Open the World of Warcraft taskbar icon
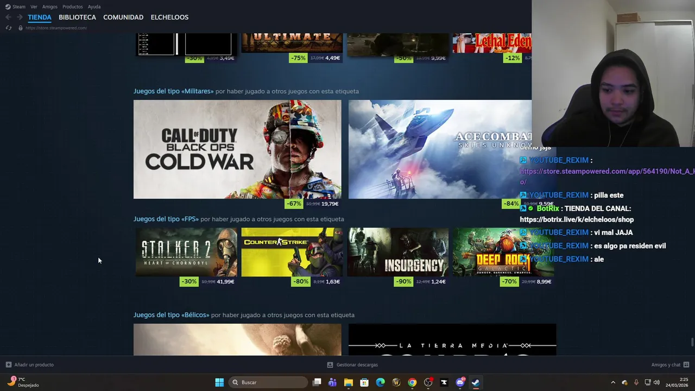The width and height of the screenshot is (695, 391). [x=396, y=382]
